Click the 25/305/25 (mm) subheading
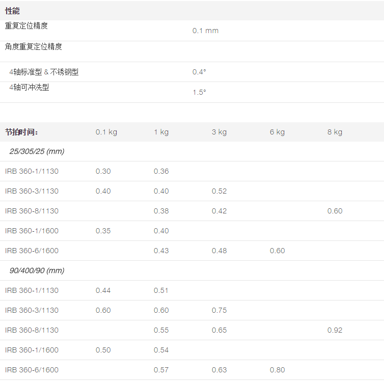Viewport: 384px width, 381px height. [37, 151]
